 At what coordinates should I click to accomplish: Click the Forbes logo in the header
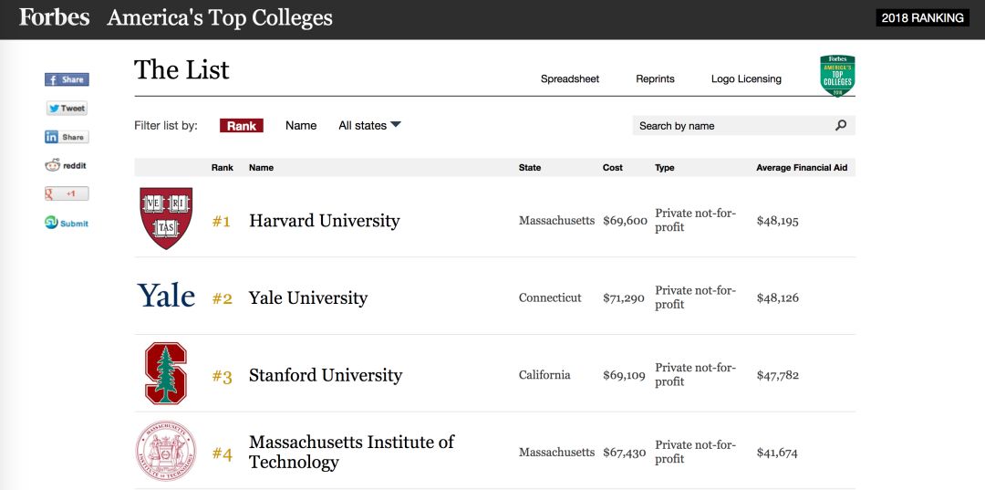[x=55, y=17]
